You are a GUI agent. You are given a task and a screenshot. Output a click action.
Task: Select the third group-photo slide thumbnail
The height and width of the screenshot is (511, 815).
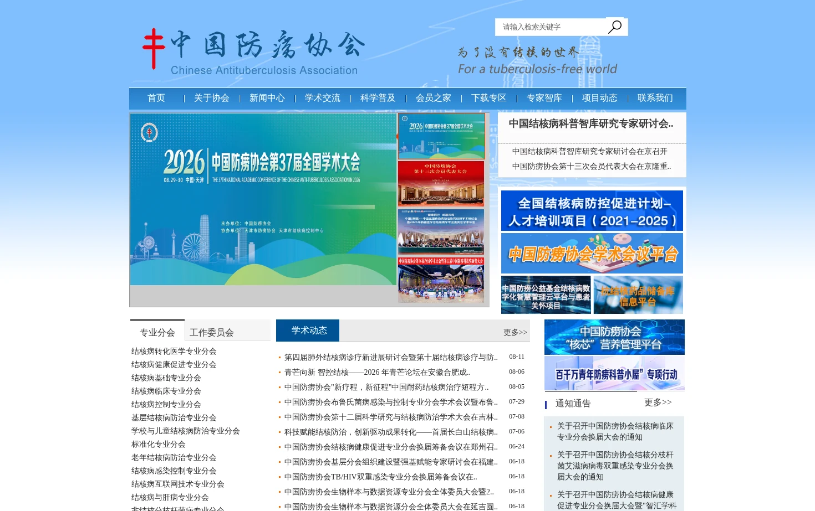[x=441, y=232]
